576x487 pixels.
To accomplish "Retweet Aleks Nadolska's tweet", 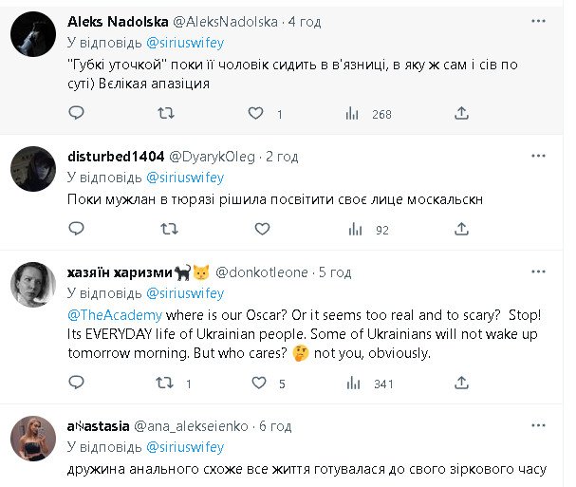I will point(166,113).
